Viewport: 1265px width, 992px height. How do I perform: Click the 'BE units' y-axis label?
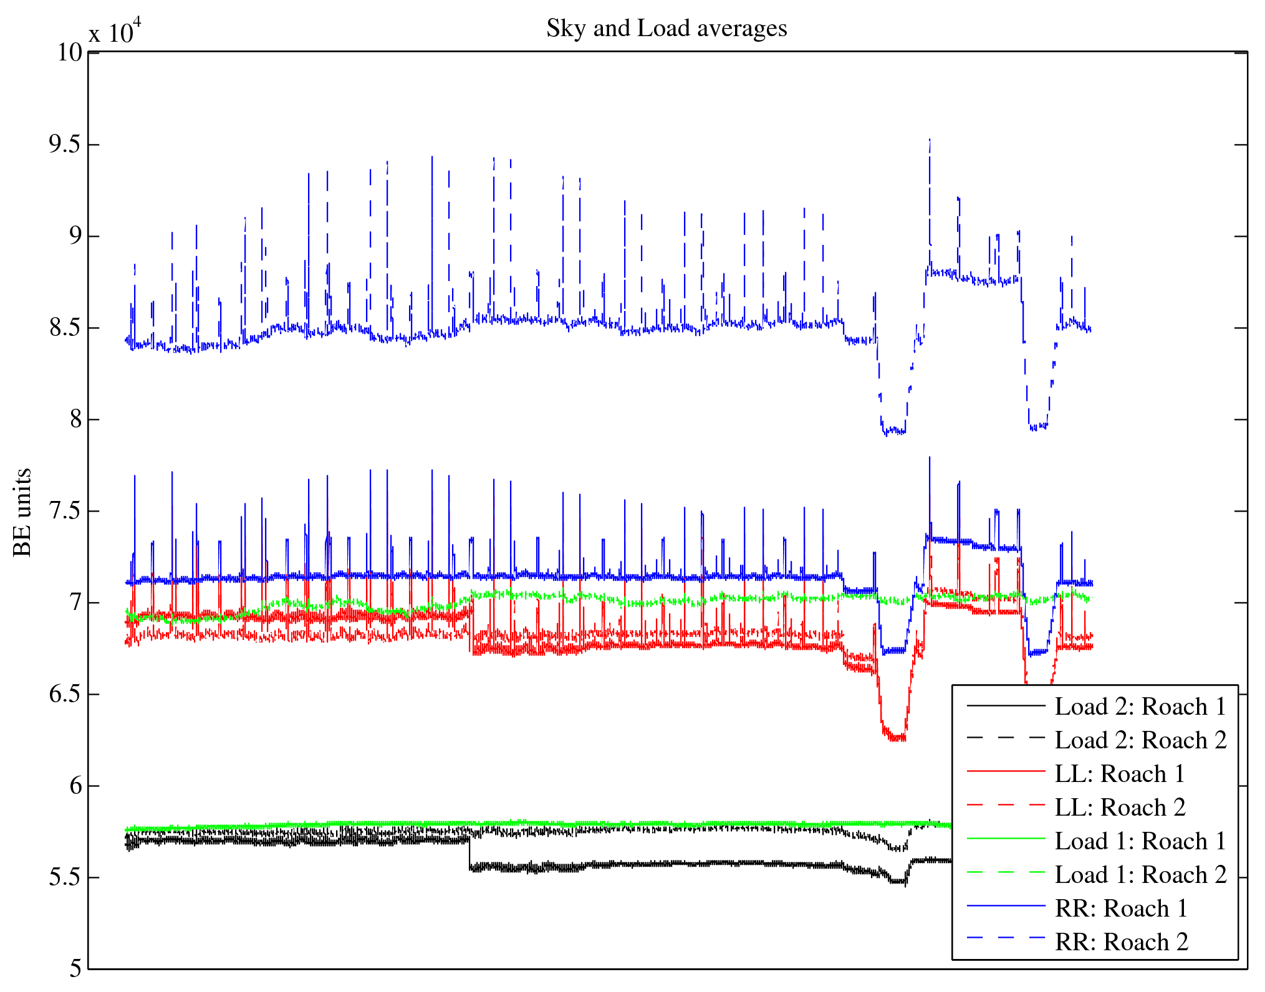coord(22,512)
